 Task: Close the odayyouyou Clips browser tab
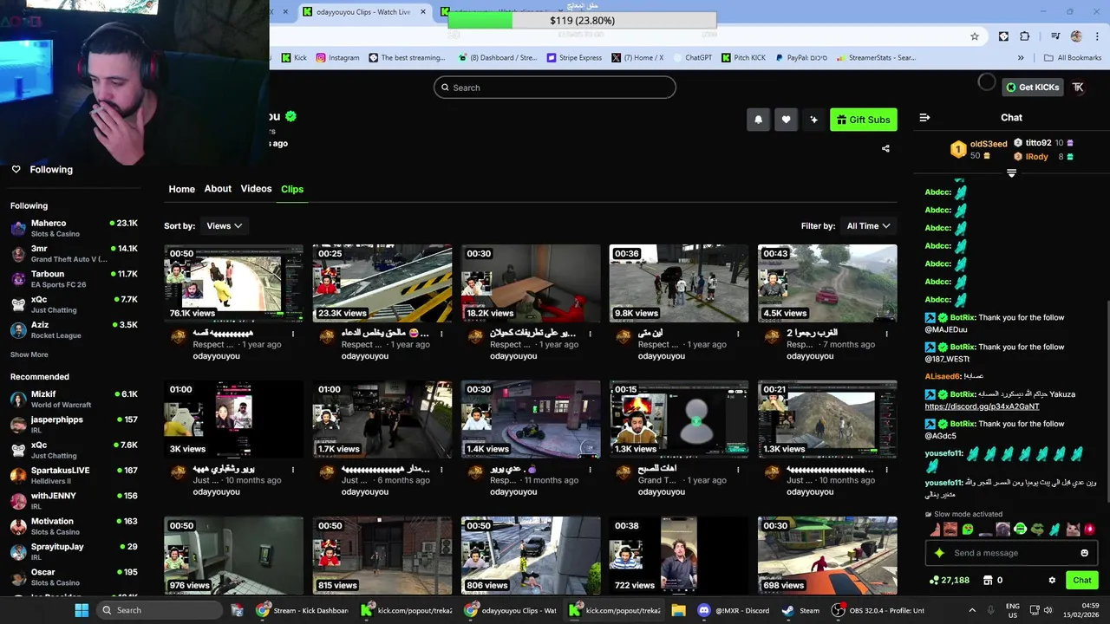click(x=423, y=12)
